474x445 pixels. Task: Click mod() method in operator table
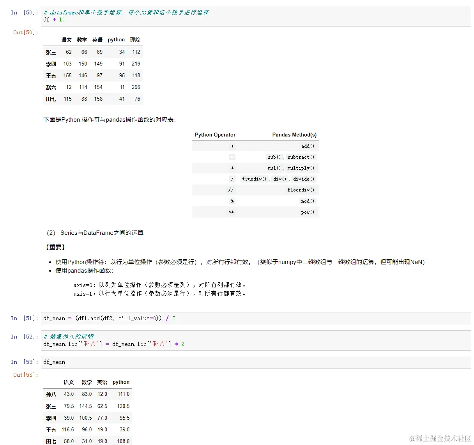[308, 201]
